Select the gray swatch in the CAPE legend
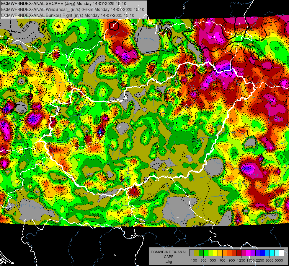289x266 pixels. 192,253
